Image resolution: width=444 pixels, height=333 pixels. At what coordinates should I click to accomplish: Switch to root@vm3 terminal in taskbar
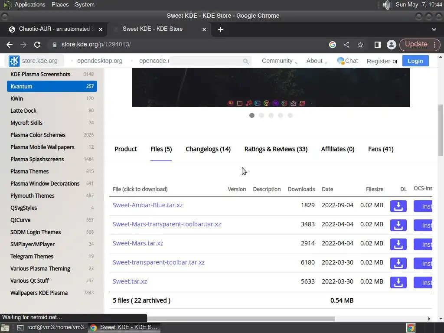point(51,328)
